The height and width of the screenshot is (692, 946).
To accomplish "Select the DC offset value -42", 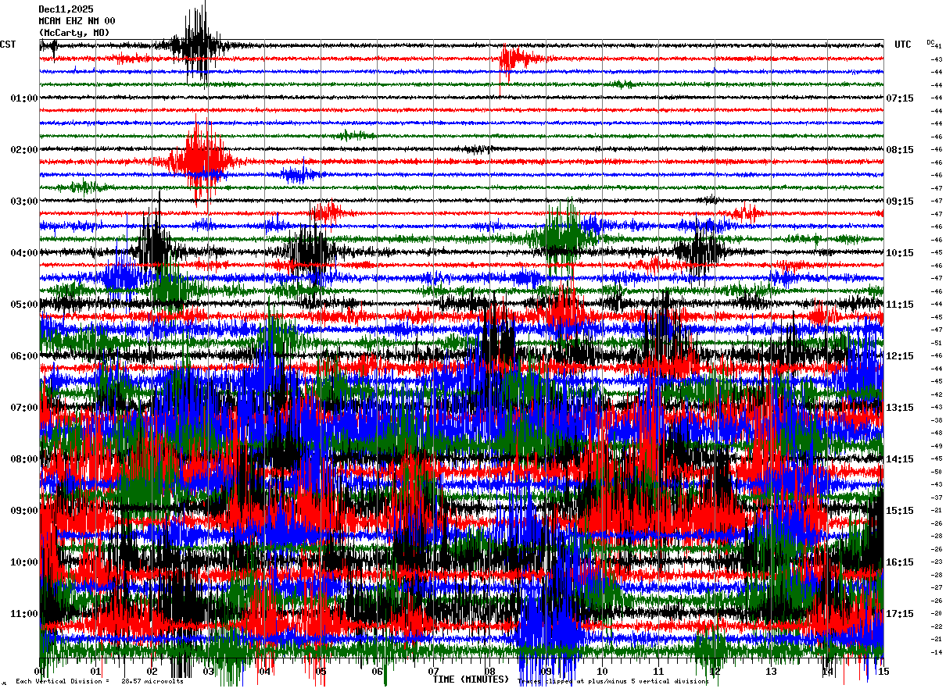I will [x=936, y=394].
